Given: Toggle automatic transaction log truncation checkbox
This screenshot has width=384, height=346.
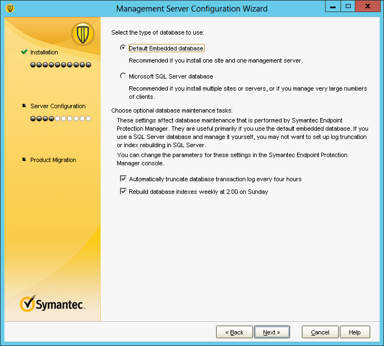Looking at the screenshot, I should (123, 178).
